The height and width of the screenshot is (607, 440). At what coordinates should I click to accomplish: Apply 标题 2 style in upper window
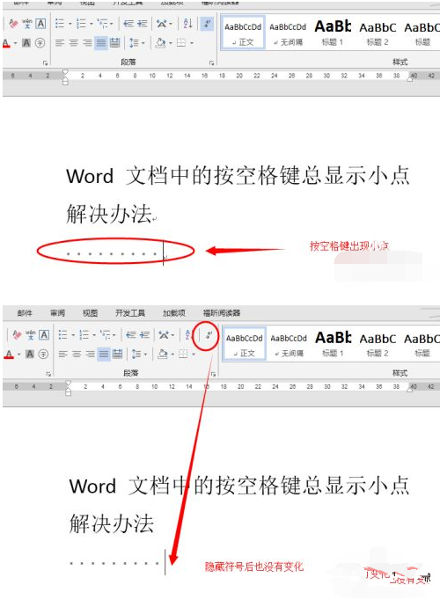tap(378, 33)
